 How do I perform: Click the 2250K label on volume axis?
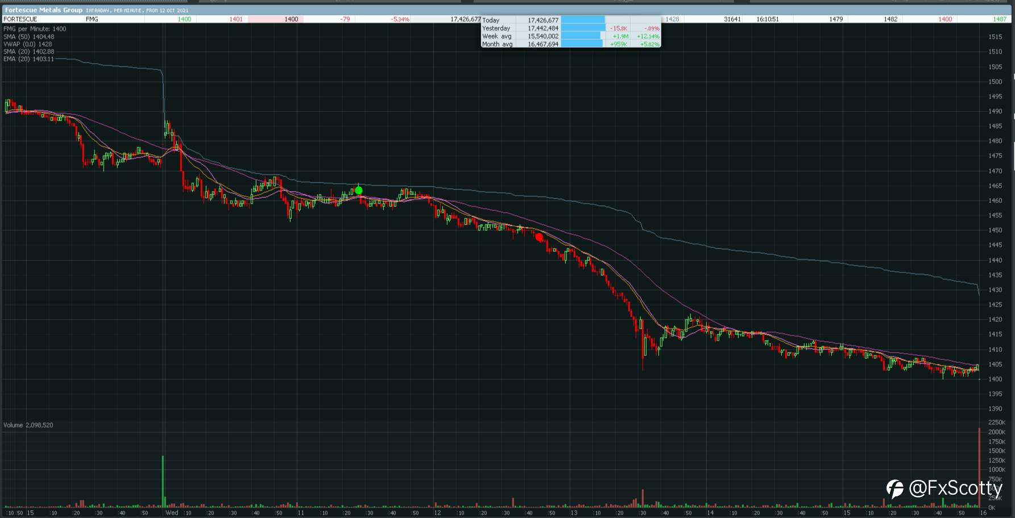997,422
